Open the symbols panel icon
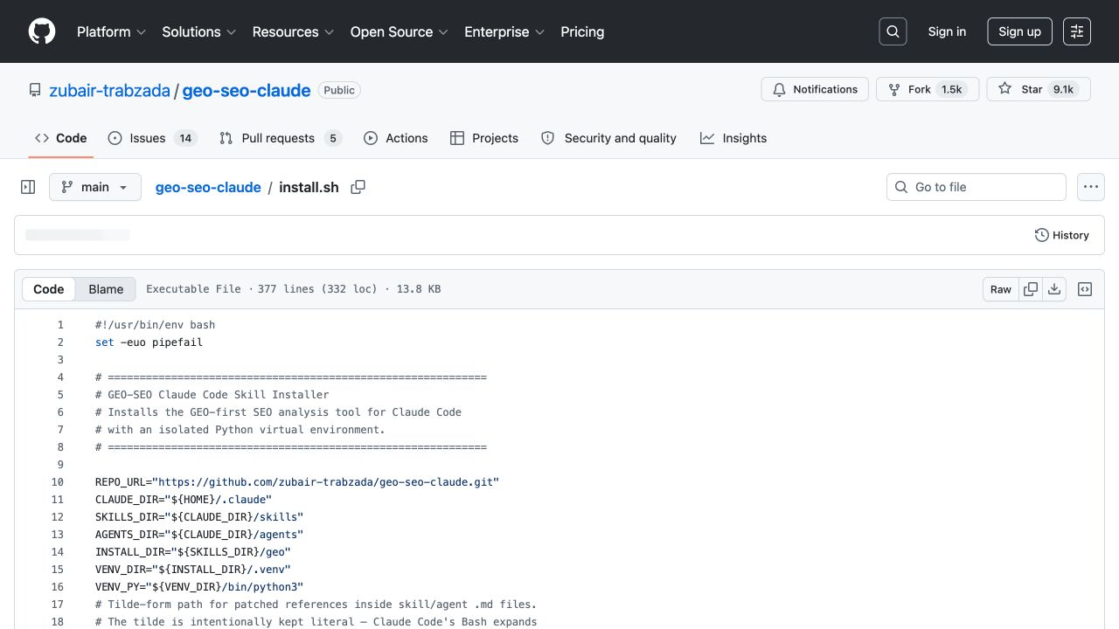The width and height of the screenshot is (1119, 629). [x=1085, y=289]
